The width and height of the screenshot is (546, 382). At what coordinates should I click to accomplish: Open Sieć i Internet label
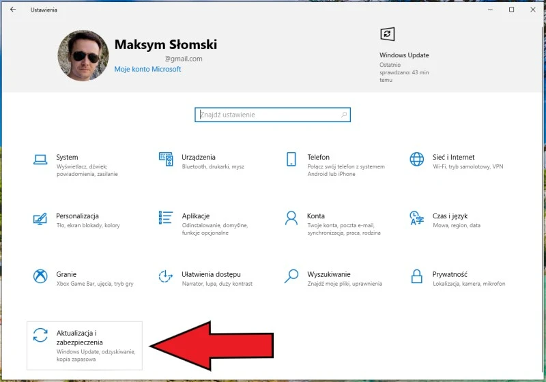(x=453, y=157)
